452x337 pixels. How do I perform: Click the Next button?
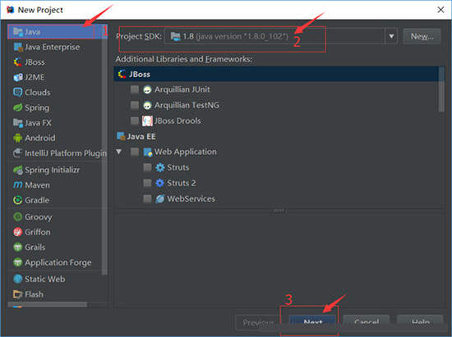[312, 322]
